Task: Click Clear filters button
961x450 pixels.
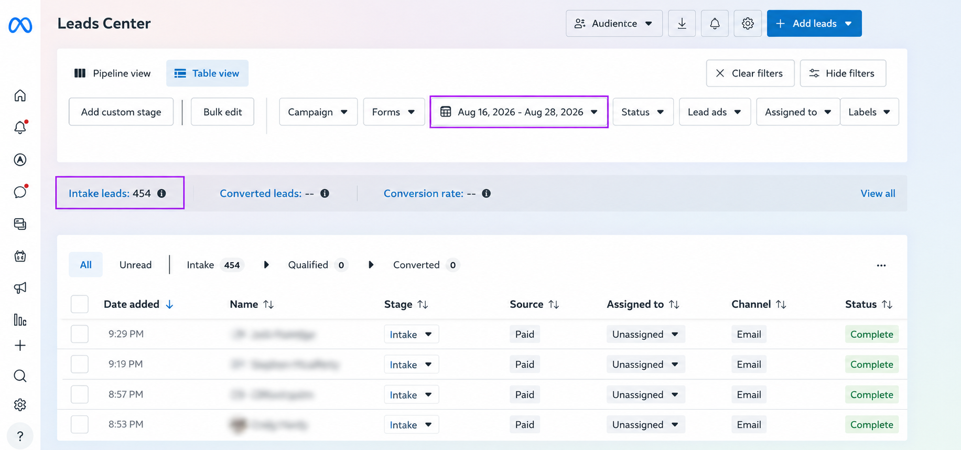Action: coord(750,73)
